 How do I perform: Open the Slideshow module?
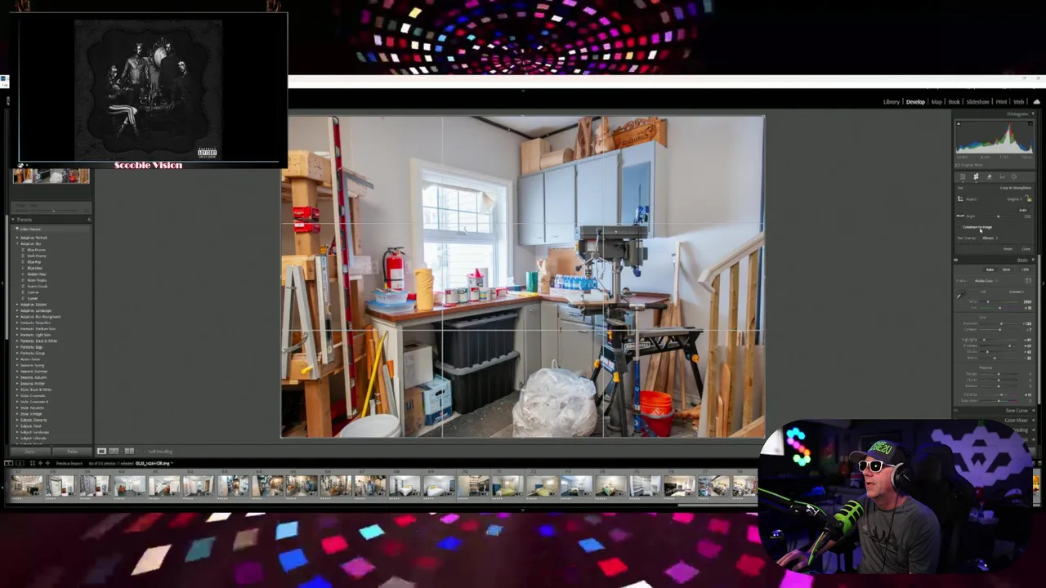click(x=977, y=102)
